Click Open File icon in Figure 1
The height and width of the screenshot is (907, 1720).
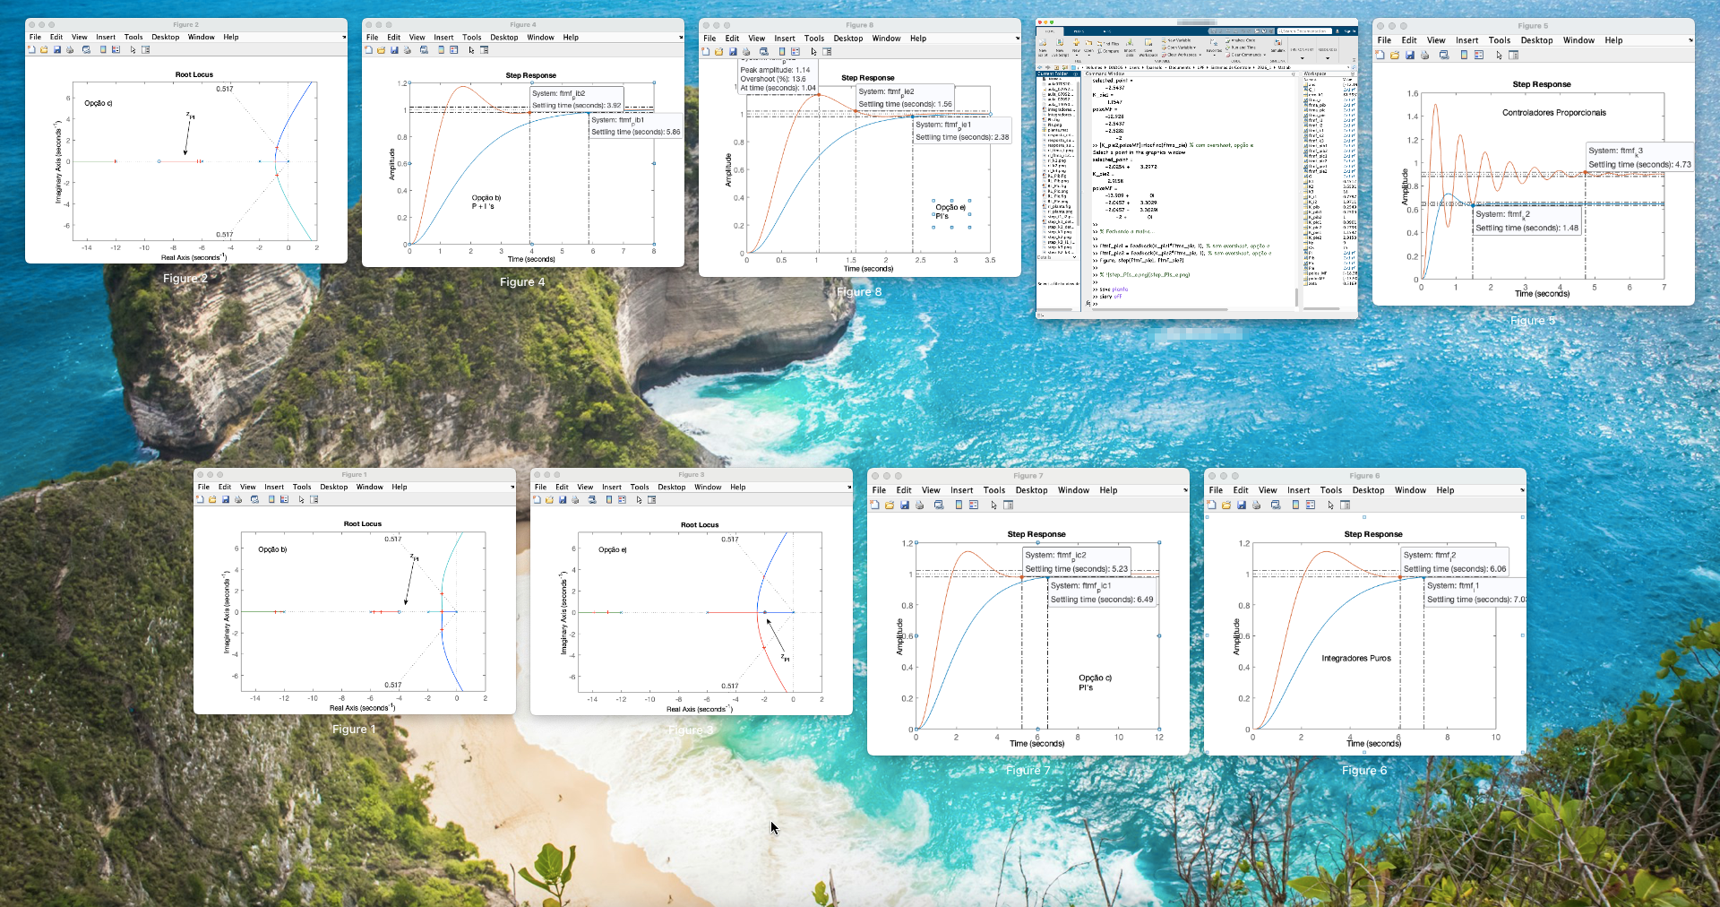coord(212,499)
